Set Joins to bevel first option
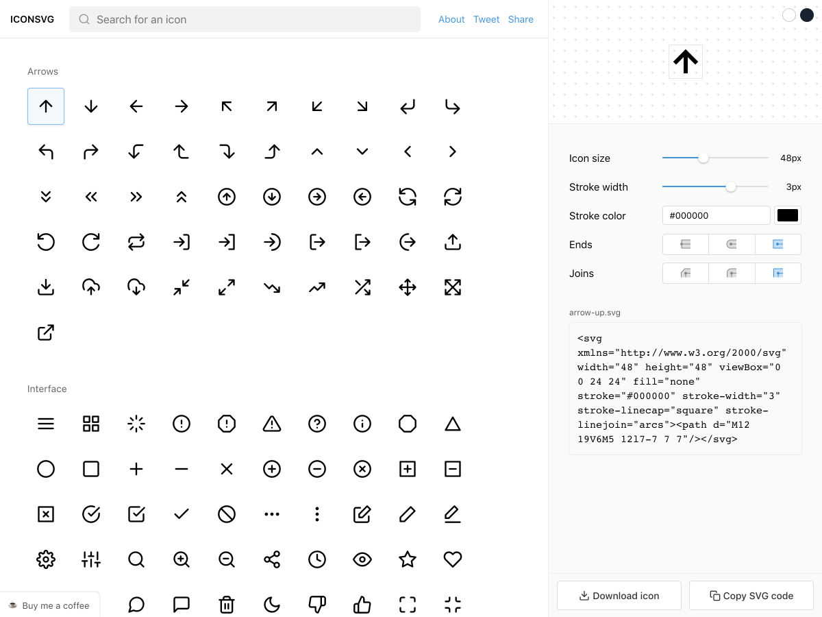This screenshot has height=617, width=822. click(x=686, y=273)
